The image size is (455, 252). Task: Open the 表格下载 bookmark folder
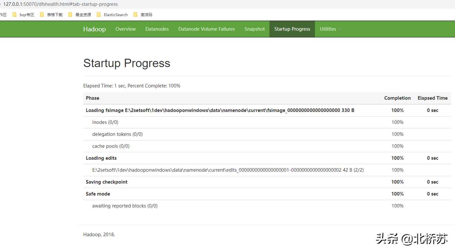point(51,15)
